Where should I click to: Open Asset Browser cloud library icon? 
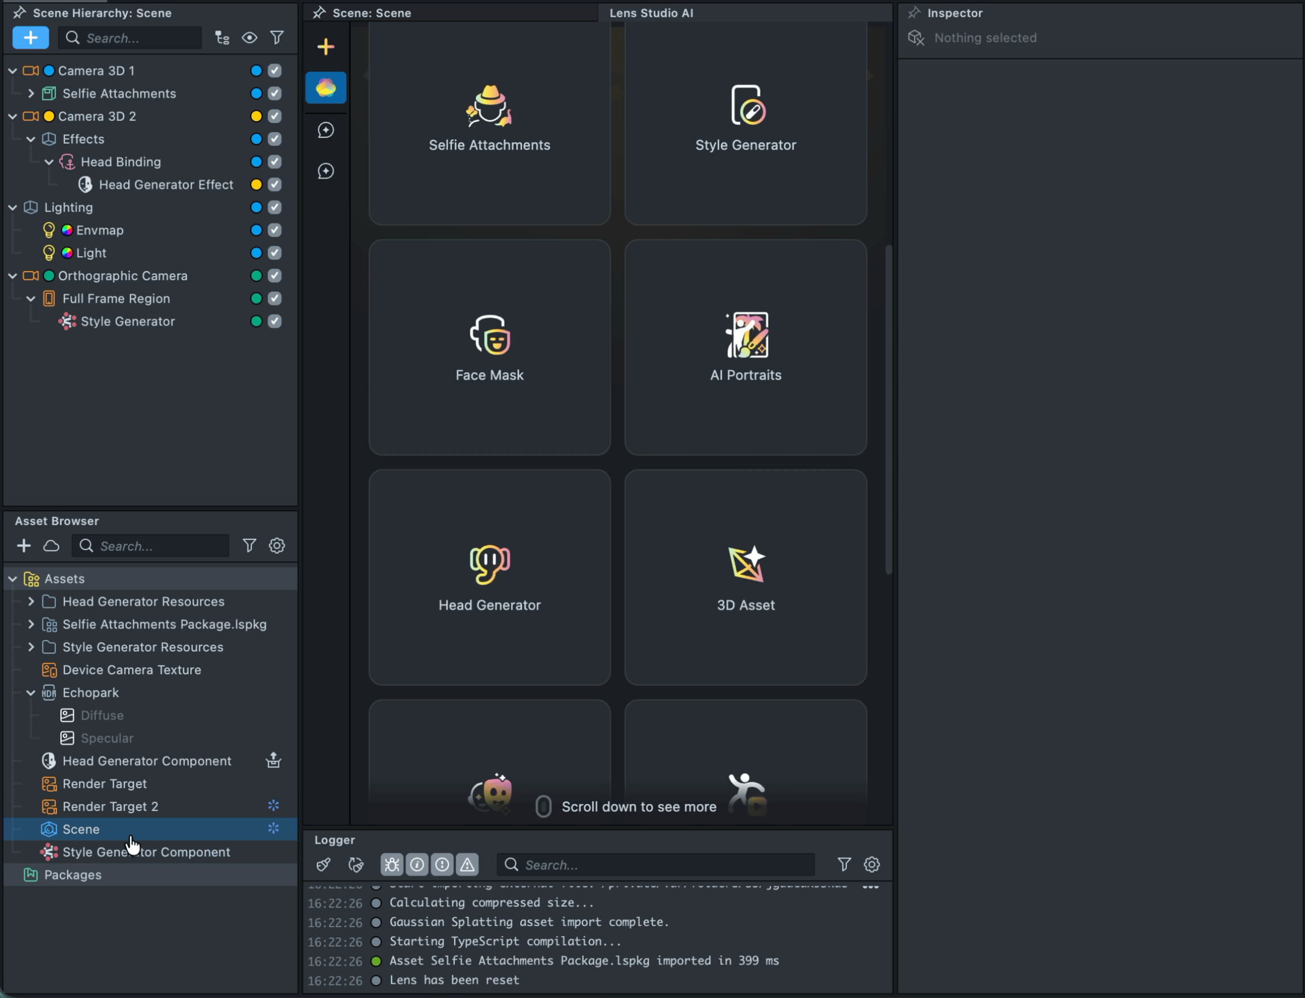[51, 545]
